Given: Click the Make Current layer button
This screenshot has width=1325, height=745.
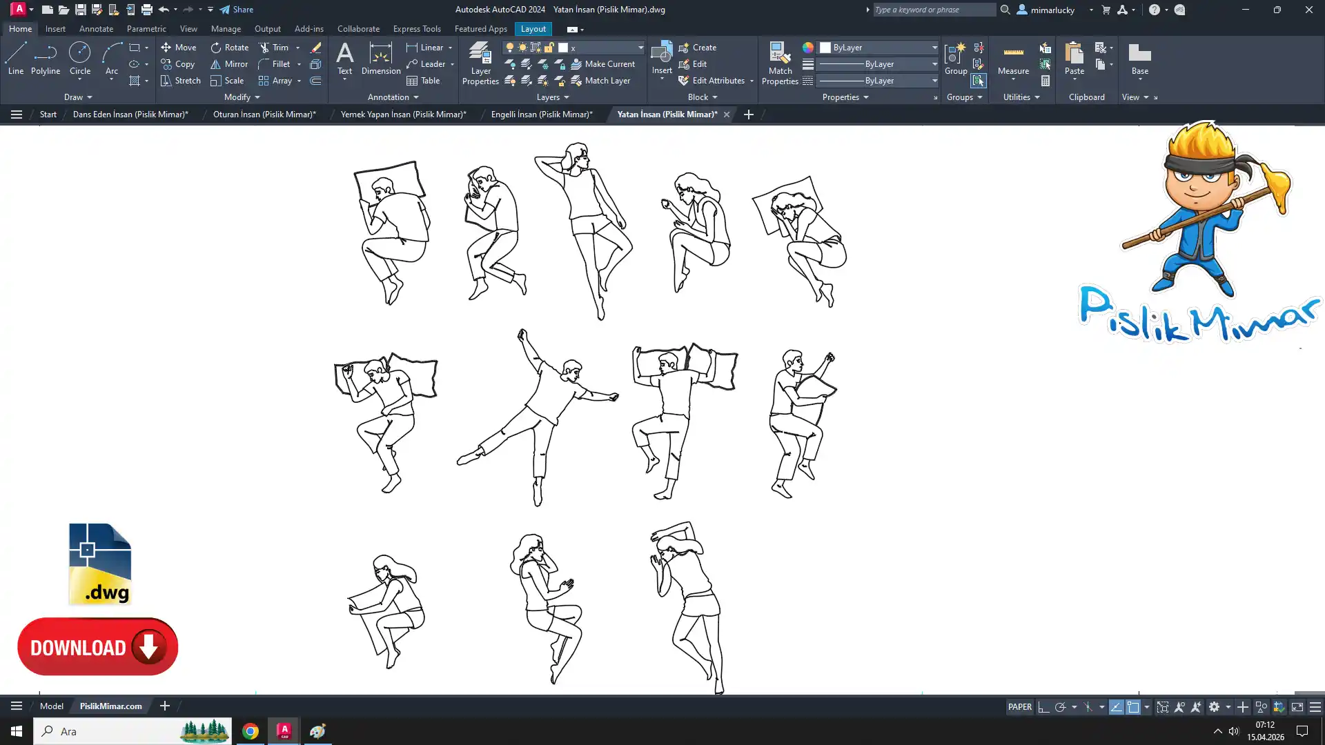Looking at the screenshot, I should pos(602,64).
